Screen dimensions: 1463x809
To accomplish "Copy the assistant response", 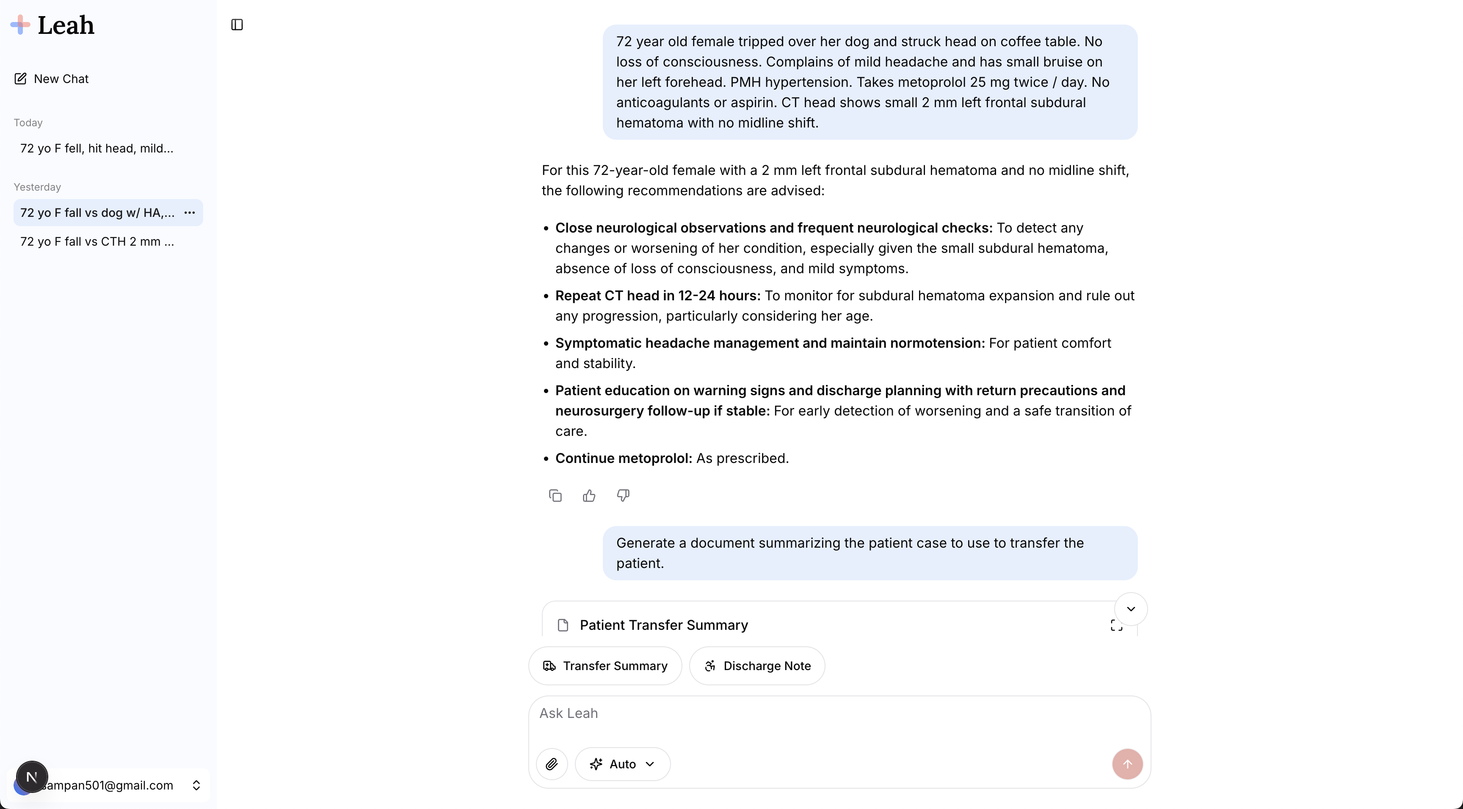I will [x=555, y=496].
